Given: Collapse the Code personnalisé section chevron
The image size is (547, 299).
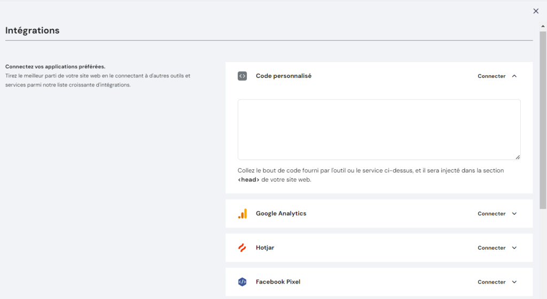Looking at the screenshot, I should click(x=514, y=76).
